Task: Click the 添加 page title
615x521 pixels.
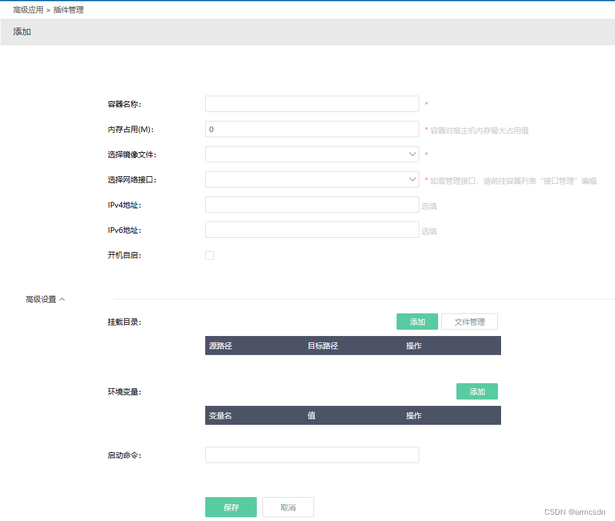Action: coord(22,31)
